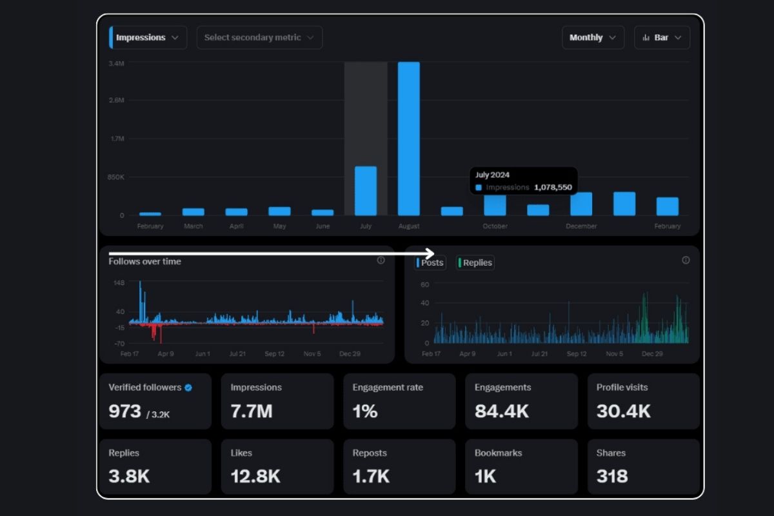Click the highlighted July bar in the chart
Image resolution: width=774 pixels, height=516 pixels.
pyautogui.click(x=366, y=191)
